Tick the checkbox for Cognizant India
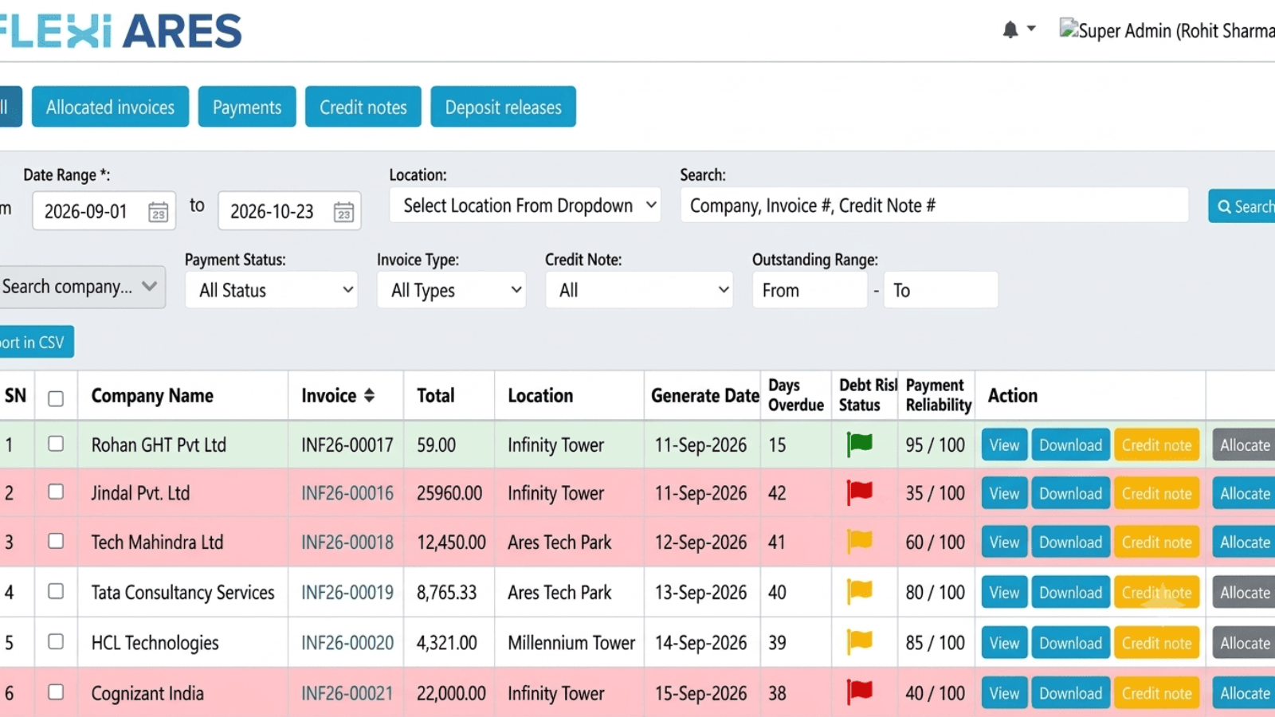 (56, 692)
